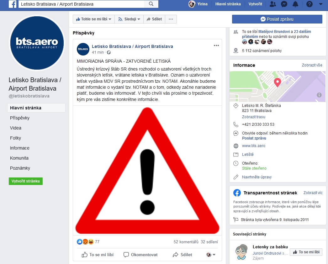This screenshot has width=328, height=264.
Task: Open friend requests icon in top bar
Action: 272,4
